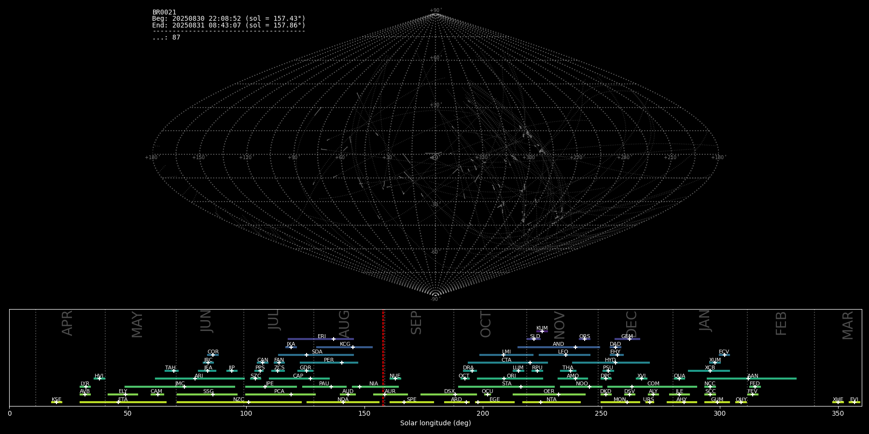
Task: Click the APR month label
Action: click(x=67, y=323)
